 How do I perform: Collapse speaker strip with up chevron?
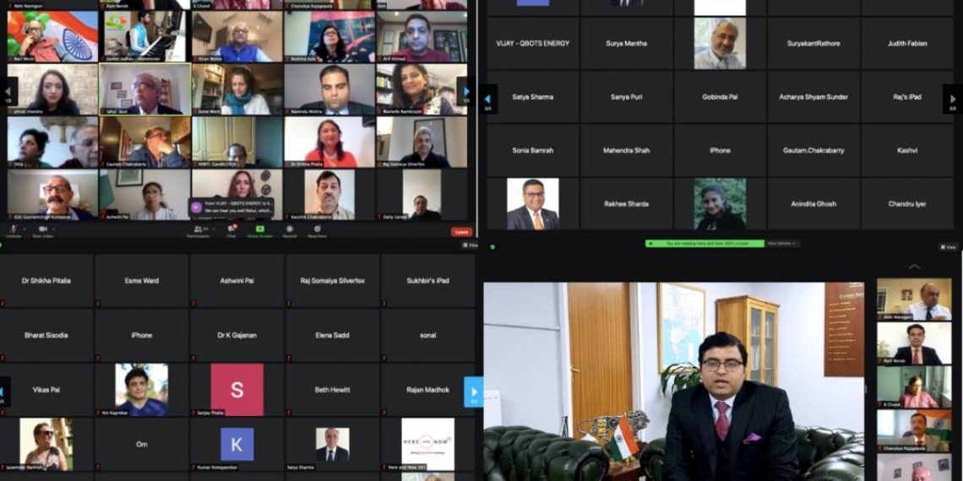tap(915, 267)
